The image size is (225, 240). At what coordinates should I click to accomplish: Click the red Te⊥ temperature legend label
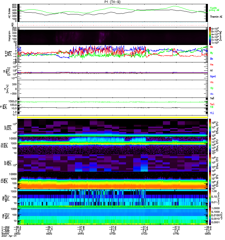(x=212, y=104)
